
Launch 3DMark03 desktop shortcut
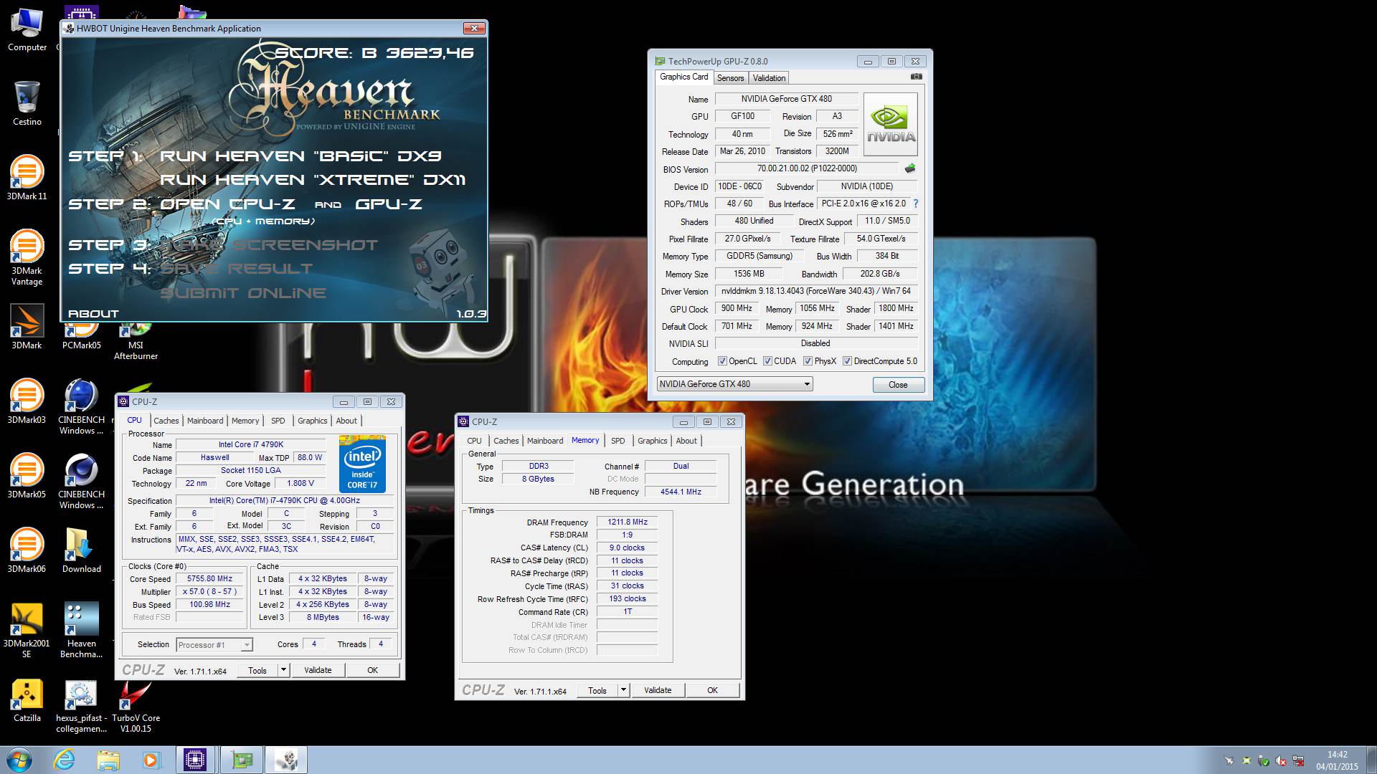coord(27,401)
